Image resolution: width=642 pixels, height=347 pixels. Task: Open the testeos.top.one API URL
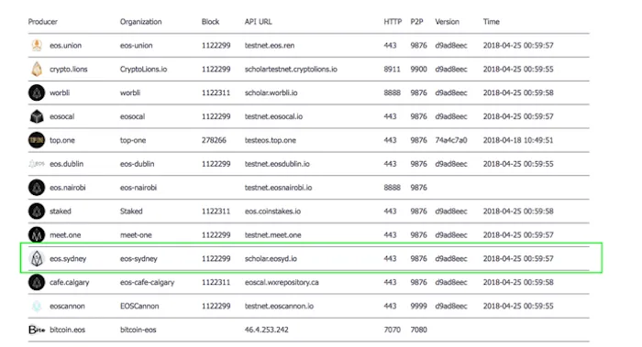[271, 140]
